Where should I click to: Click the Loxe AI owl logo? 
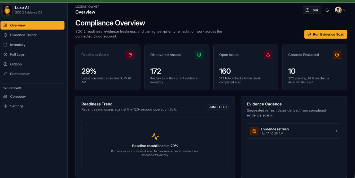pyautogui.click(x=7, y=10)
